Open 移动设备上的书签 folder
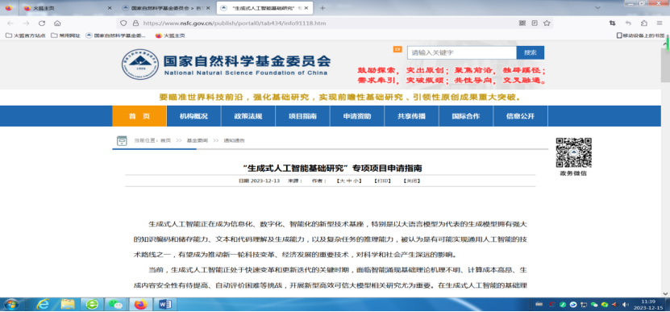Viewport: 670px width, 312px height. 640,35
